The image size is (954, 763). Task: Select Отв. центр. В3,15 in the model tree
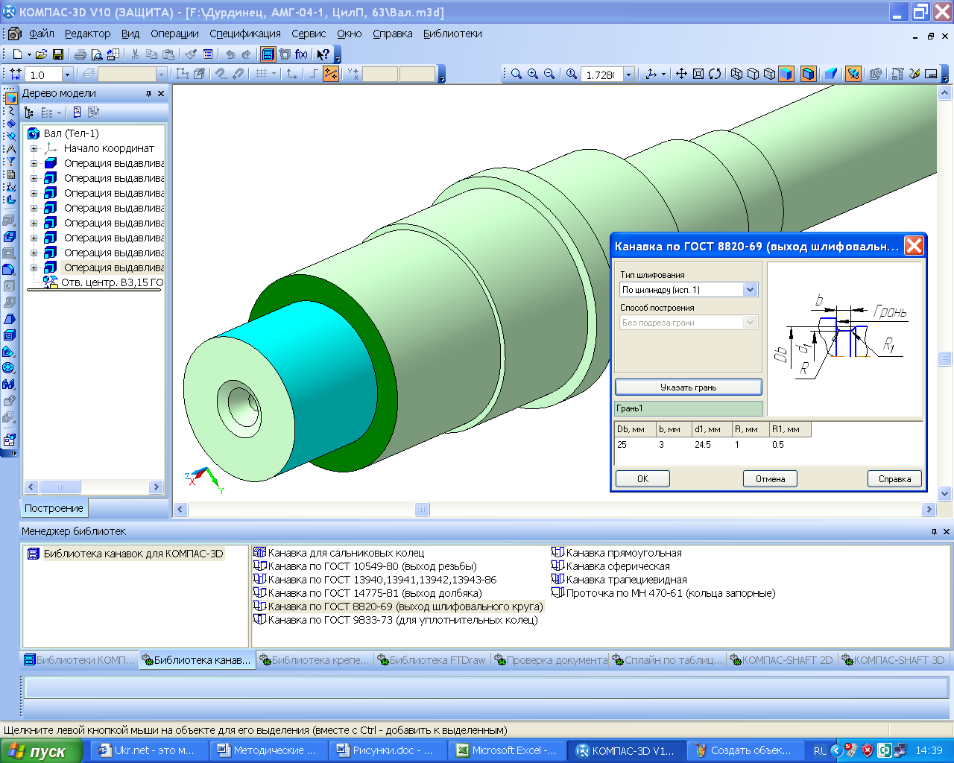pos(103,282)
